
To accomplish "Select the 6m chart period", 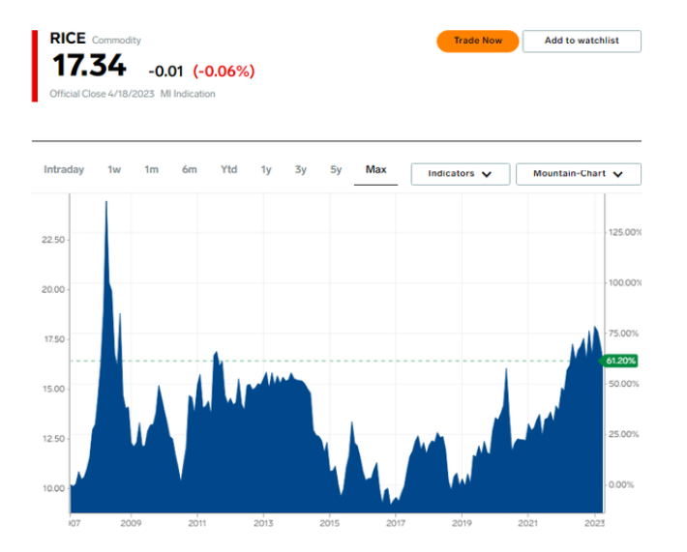I will click(x=190, y=170).
